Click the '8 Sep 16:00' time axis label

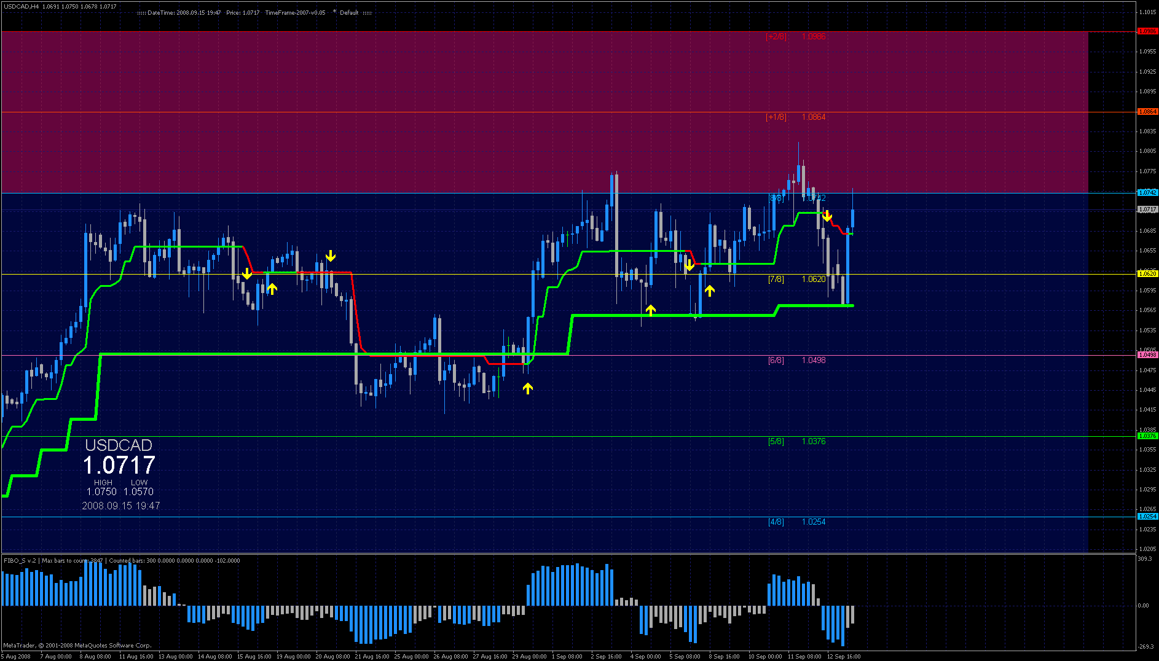(x=724, y=656)
